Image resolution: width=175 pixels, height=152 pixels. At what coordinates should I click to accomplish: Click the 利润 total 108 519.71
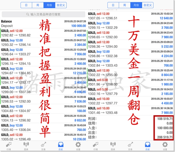click(165, 119)
